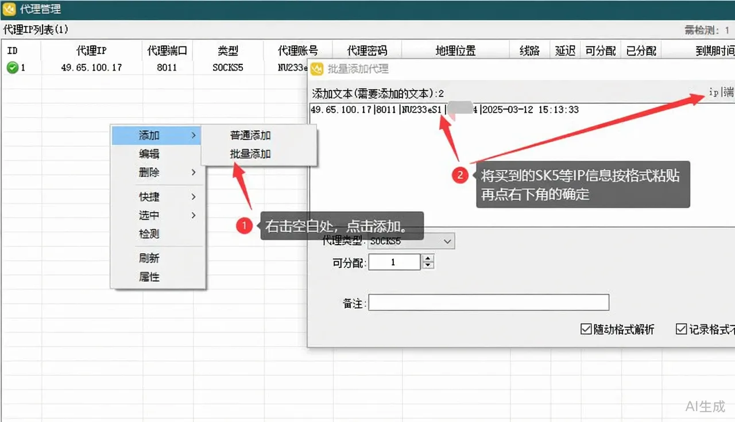This screenshot has height=422, width=735.
Task: Click the 可分配 number input field
Action: coord(394,262)
